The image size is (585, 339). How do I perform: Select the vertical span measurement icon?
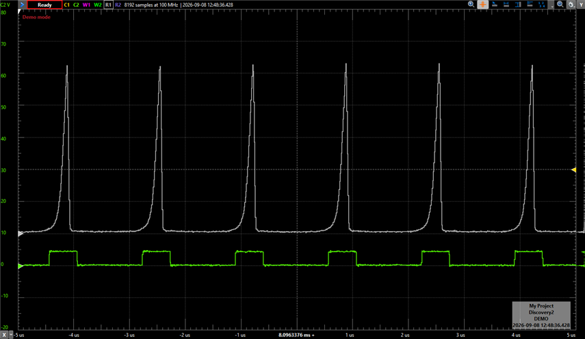(x=518, y=5)
